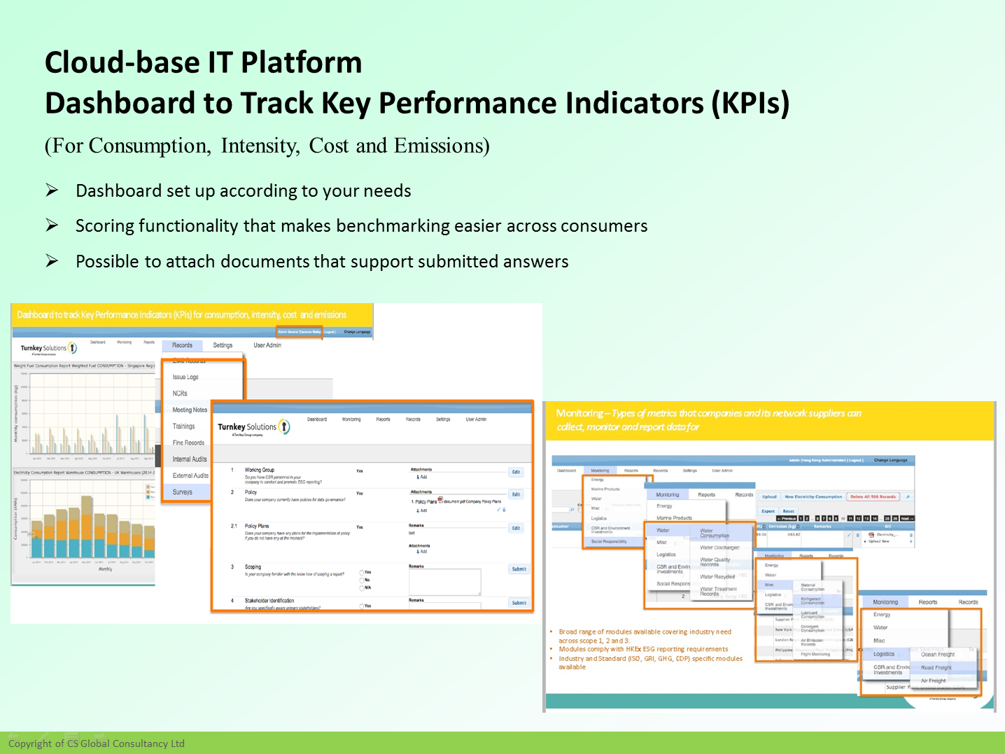Select Water Recycled submenu item
Screen dimensions: 1005x754
[717, 577]
